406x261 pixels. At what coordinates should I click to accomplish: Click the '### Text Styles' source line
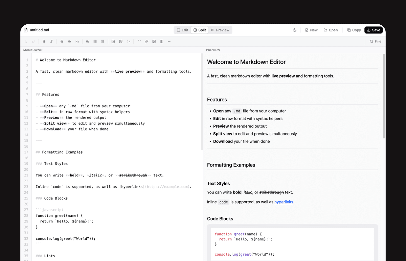tap(52, 164)
